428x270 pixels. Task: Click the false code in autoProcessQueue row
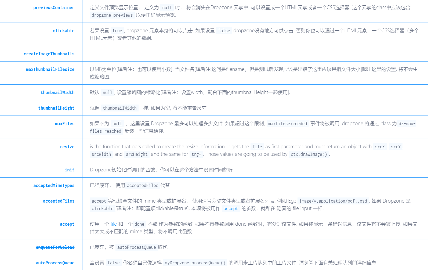(114, 263)
